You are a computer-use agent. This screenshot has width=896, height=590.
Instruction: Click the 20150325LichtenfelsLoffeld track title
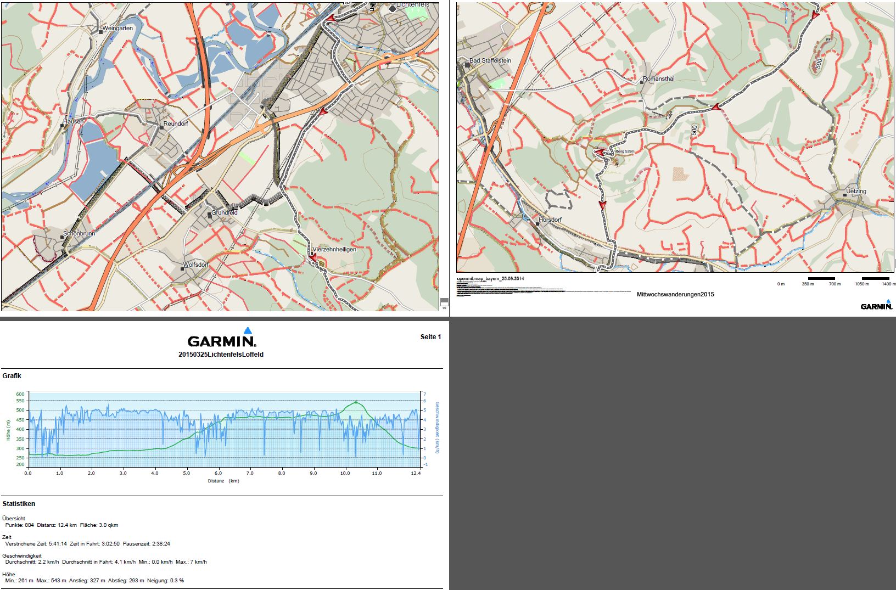(x=221, y=355)
